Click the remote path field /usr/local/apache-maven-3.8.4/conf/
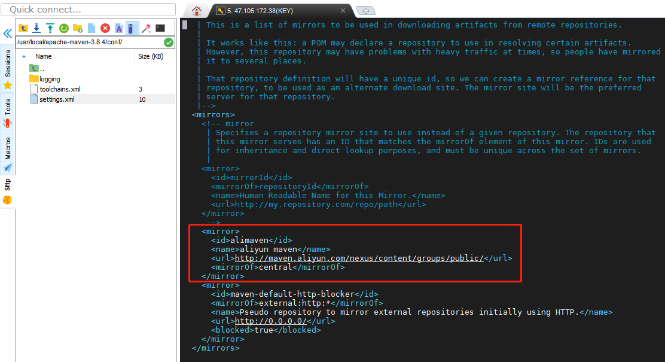This screenshot has height=362, width=665. coord(90,42)
